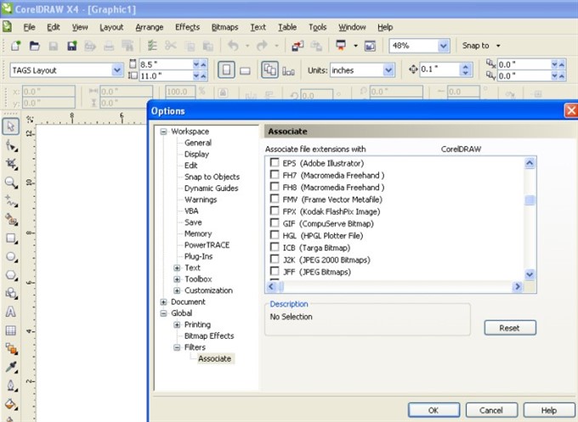
Task: Expand the Printing tree node
Action: click(x=177, y=325)
